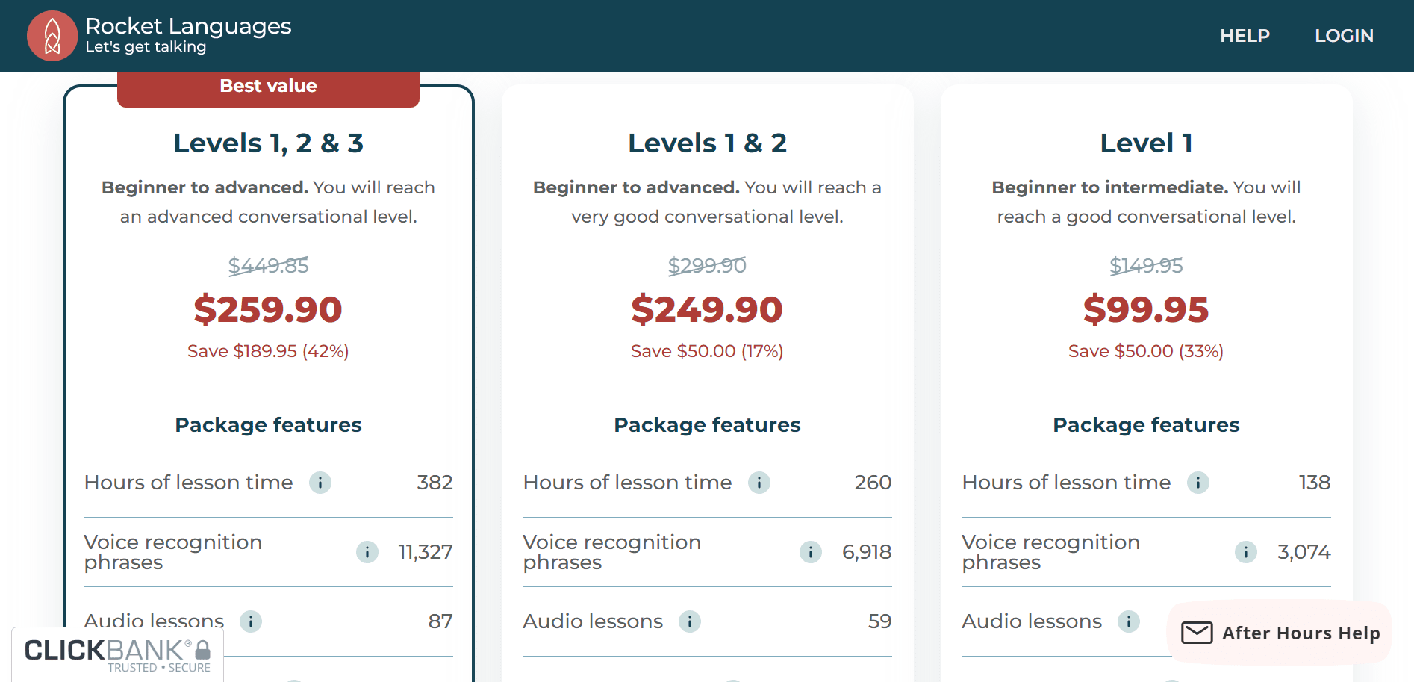Click info icon beside 11,327 voice recognition phrases
Screen dimensions: 1414x682
(x=367, y=552)
